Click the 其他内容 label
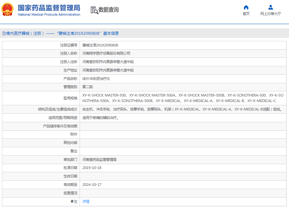289x207 pixels. point(71,143)
